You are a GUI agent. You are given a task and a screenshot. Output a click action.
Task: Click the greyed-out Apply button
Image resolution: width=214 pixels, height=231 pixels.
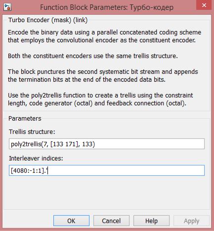point(191,221)
